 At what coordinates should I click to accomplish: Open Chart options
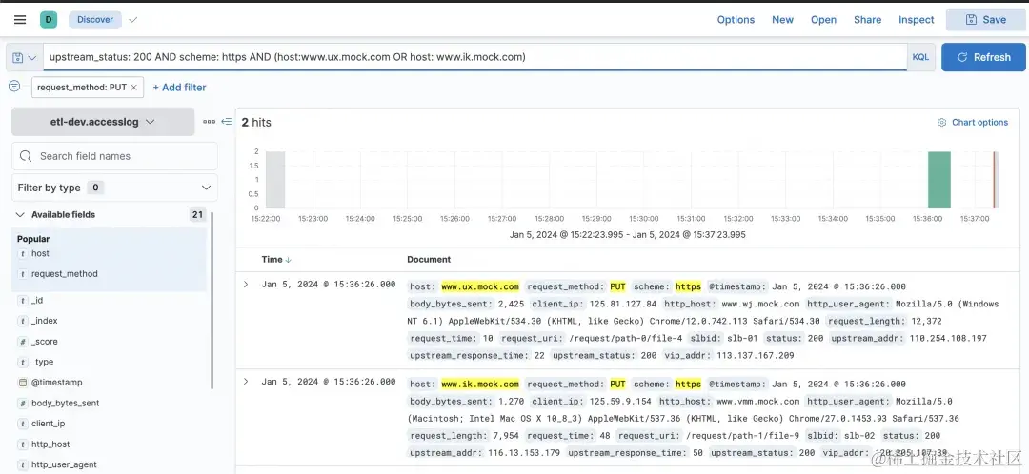(973, 123)
